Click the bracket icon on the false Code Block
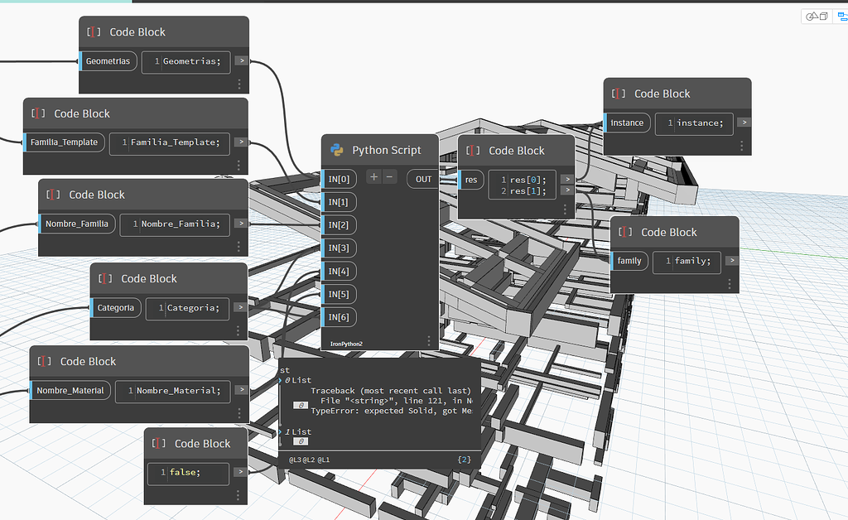This screenshot has height=520, width=848. (x=157, y=444)
